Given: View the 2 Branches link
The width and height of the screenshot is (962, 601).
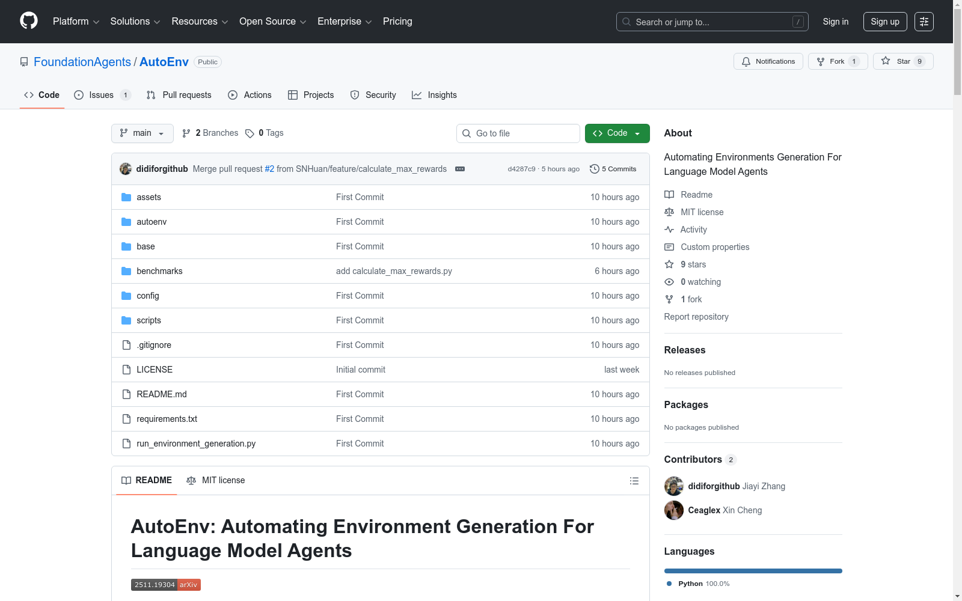Looking at the screenshot, I should (x=210, y=133).
